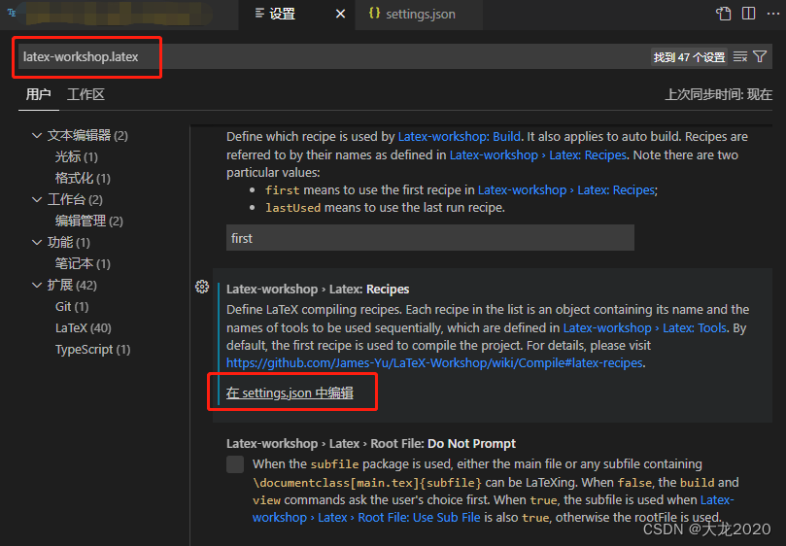Click the 文本编辑器 (2) tree label
The width and height of the screenshot is (786, 546).
[87, 135]
